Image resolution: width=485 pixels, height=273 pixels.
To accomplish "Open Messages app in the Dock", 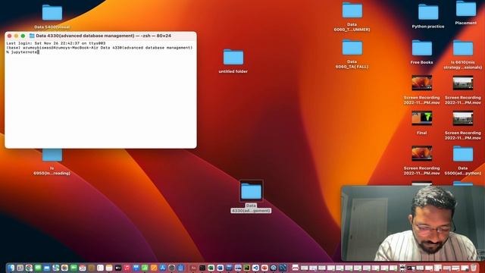I will pos(38,268).
